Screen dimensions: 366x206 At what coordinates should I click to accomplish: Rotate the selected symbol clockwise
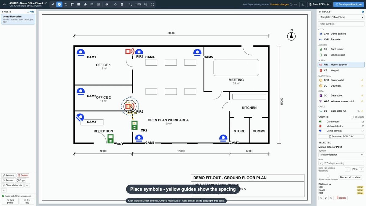pyautogui.click(x=331, y=198)
